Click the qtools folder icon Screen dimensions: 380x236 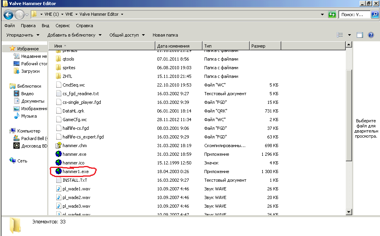tap(58, 59)
